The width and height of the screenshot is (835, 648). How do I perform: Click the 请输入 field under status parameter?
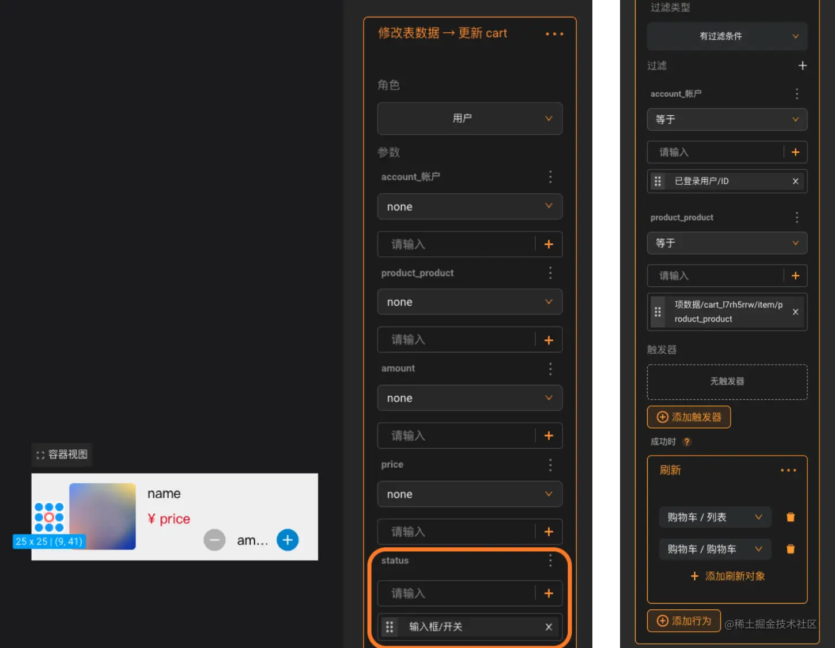pos(456,593)
